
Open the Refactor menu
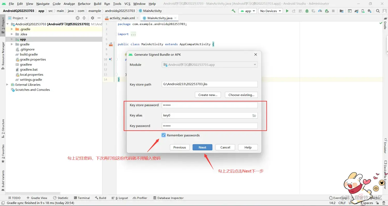84,4
